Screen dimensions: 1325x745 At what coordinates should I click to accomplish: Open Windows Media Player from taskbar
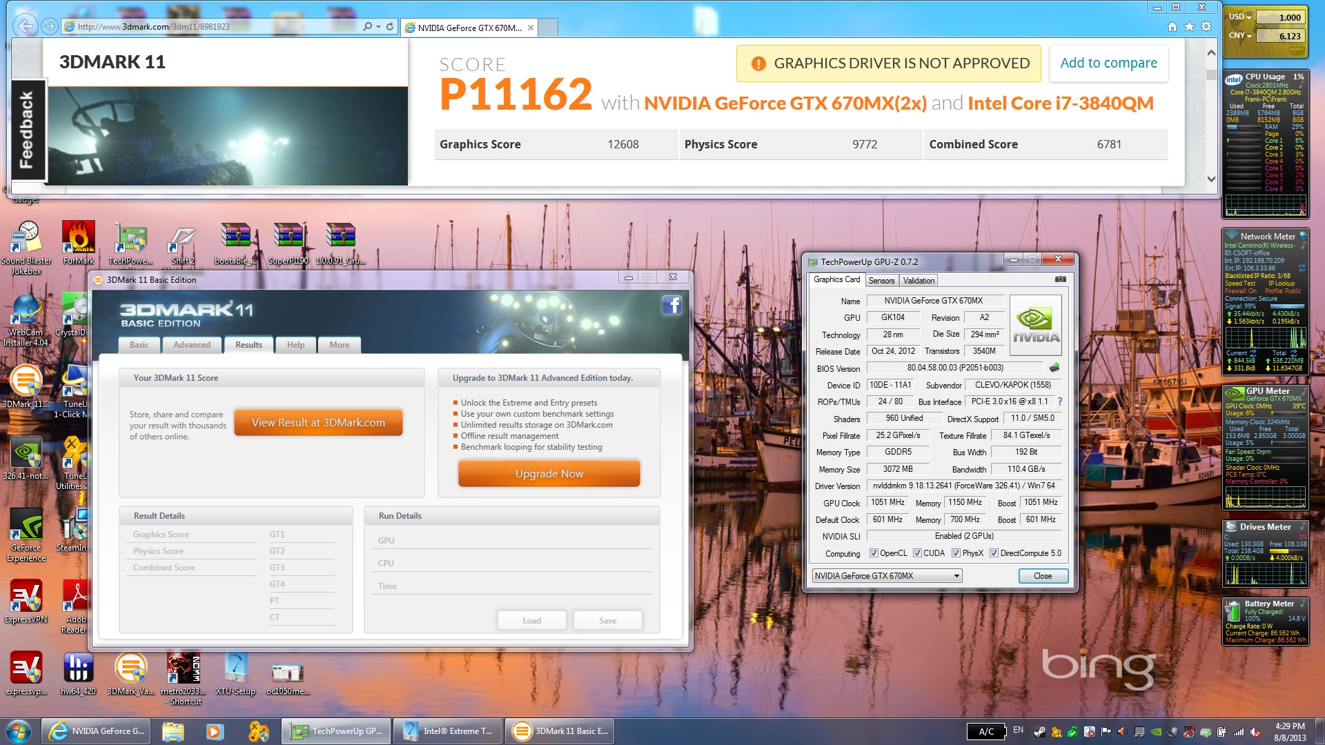pyautogui.click(x=215, y=731)
